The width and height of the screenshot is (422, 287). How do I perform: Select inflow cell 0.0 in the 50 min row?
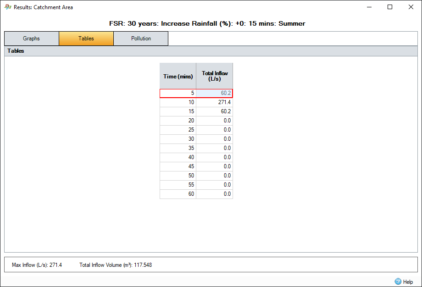[x=215, y=176]
